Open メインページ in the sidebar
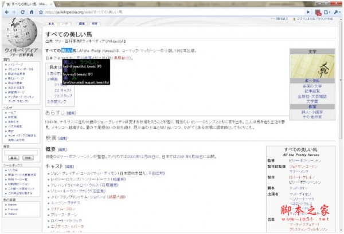The height and width of the screenshot is (234, 344). click(15, 65)
